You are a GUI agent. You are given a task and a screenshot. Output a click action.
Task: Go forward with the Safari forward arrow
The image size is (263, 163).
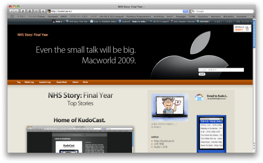point(16,11)
